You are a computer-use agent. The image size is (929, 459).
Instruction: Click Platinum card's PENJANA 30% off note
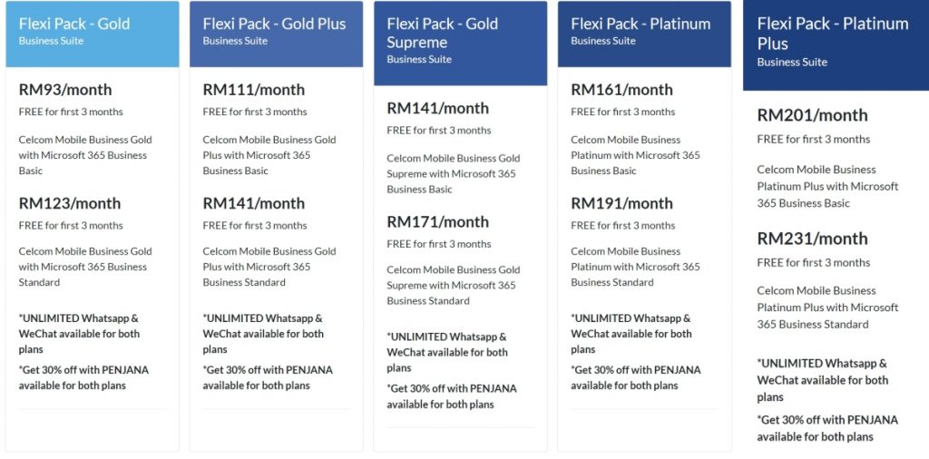635,377
